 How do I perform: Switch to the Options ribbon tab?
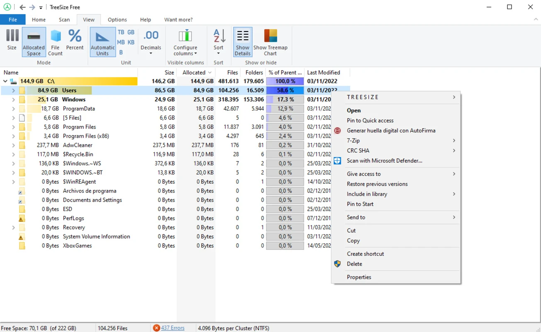pyautogui.click(x=117, y=20)
